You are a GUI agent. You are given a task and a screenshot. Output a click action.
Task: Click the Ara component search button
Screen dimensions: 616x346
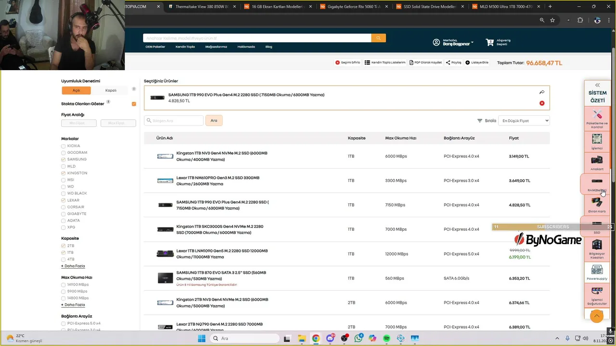[x=214, y=121]
